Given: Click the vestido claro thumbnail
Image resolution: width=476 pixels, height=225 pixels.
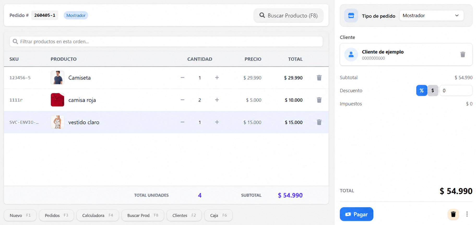Looking at the screenshot, I should click(x=57, y=122).
